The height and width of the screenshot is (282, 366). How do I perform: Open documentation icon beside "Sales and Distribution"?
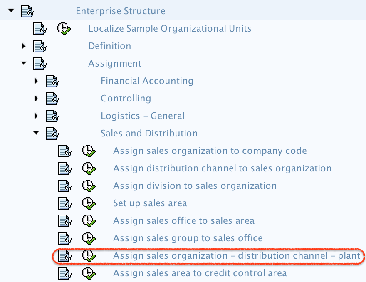coord(52,133)
